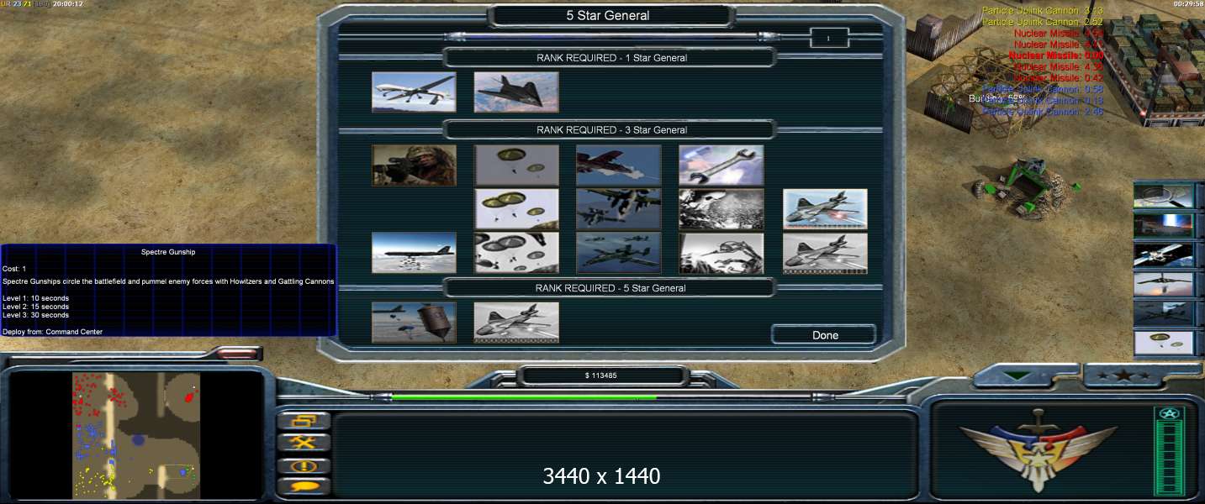Click the minimap battlefield view

136,435
